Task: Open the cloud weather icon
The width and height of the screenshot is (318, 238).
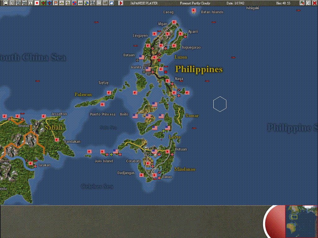Action: point(111,3)
